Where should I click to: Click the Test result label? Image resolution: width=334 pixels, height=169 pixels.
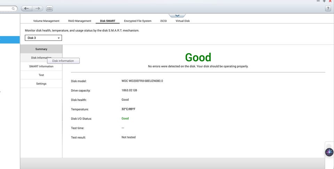pos(78,137)
